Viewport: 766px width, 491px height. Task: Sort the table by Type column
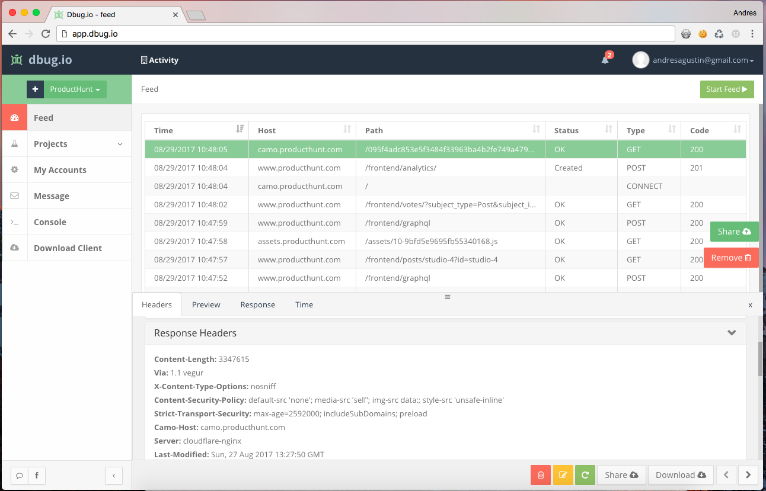[649, 130]
